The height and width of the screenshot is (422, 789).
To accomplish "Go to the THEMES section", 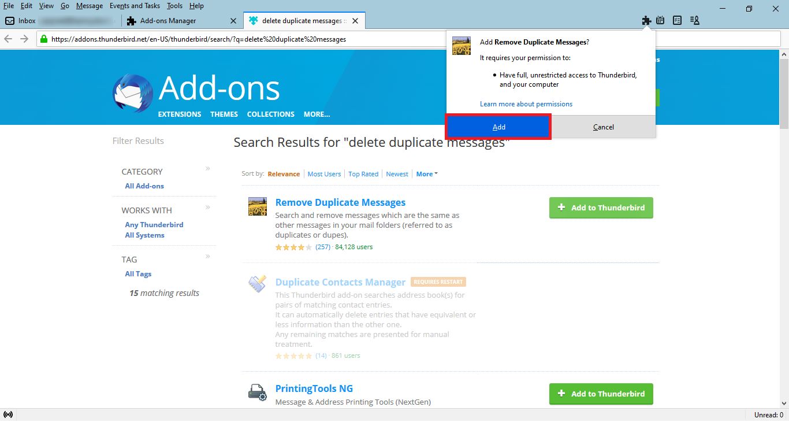I will pyautogui.click(x=224, y=114).
